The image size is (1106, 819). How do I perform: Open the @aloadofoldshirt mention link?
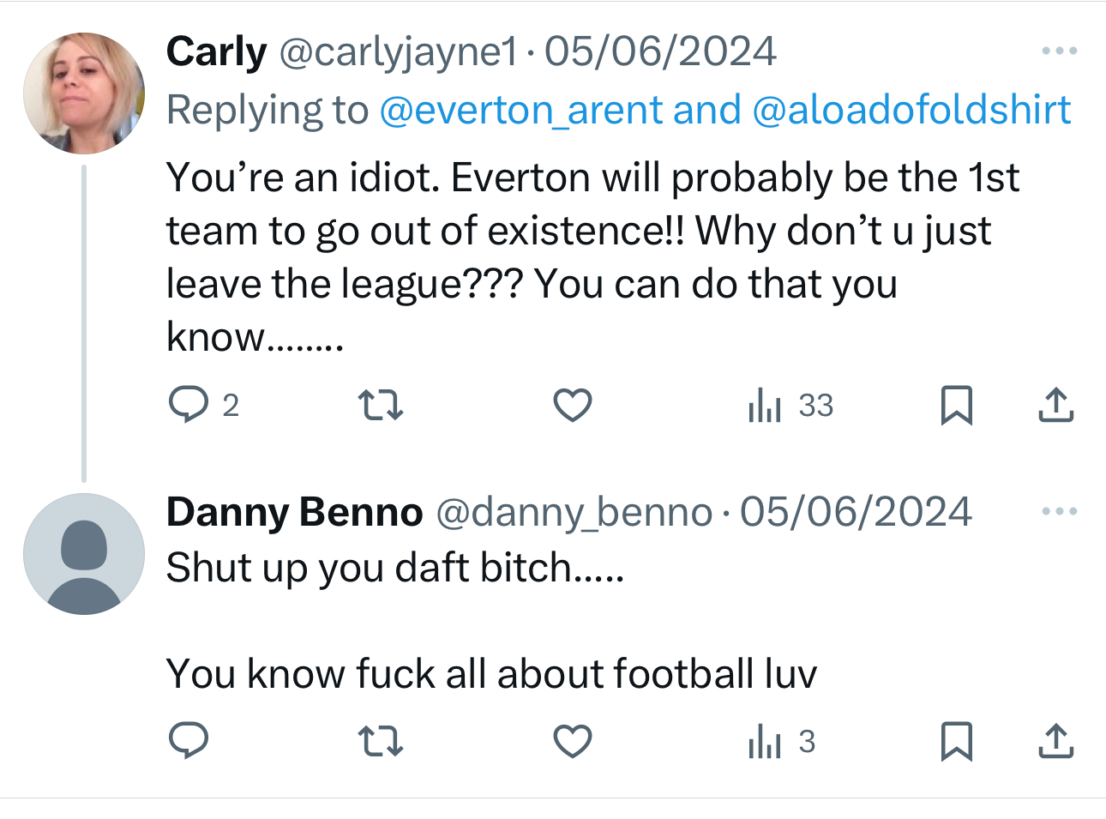(911, 111)
